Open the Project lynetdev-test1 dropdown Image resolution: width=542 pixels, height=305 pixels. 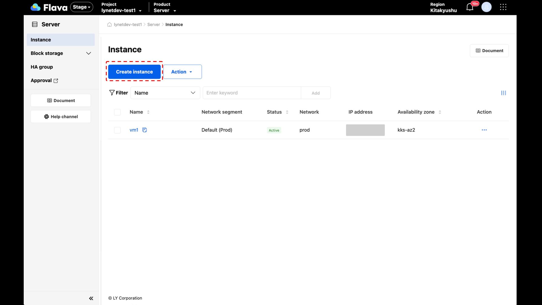[121, 8]
